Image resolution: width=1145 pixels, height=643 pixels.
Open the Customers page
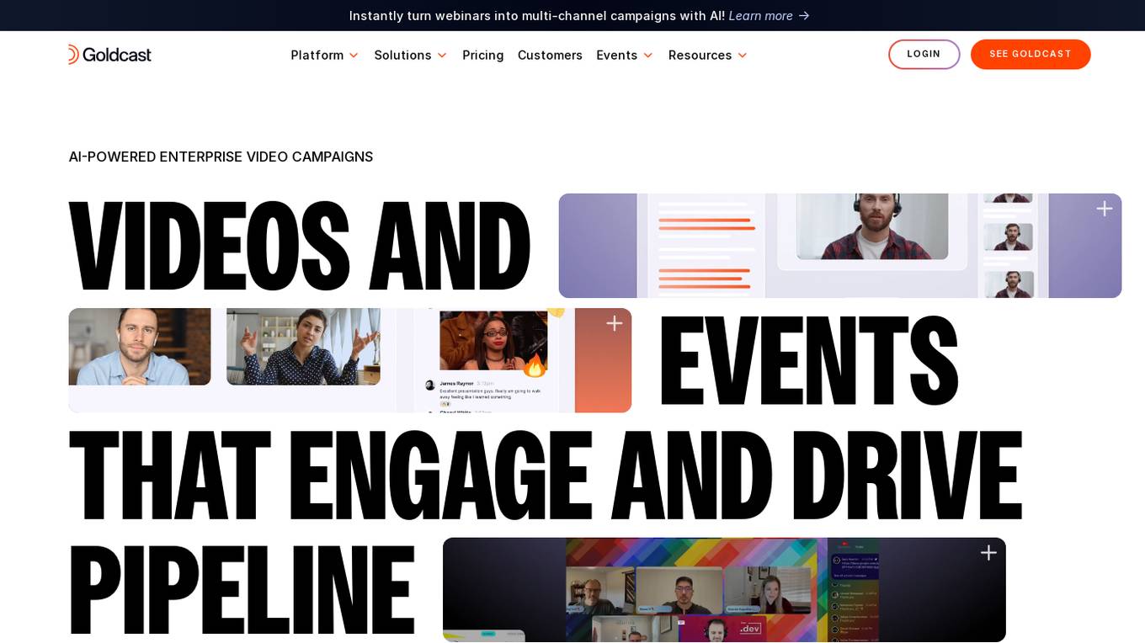tap(550, 56)
